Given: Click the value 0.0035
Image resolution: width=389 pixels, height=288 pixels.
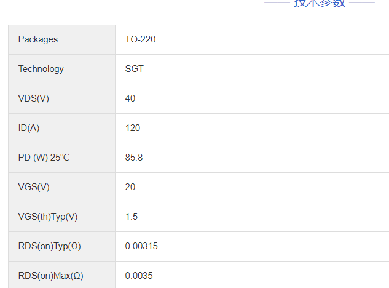Looking at the screenshot, I should (x=139, y=276).
